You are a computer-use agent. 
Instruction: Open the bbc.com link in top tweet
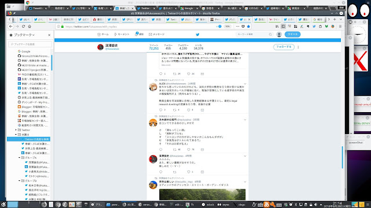[166, 65]
